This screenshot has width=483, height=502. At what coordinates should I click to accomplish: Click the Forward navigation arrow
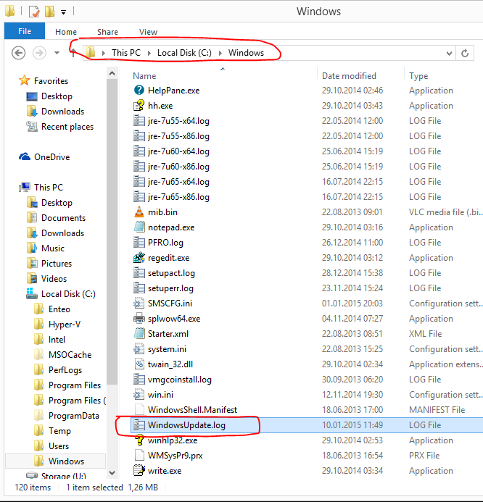coord(39,53)
